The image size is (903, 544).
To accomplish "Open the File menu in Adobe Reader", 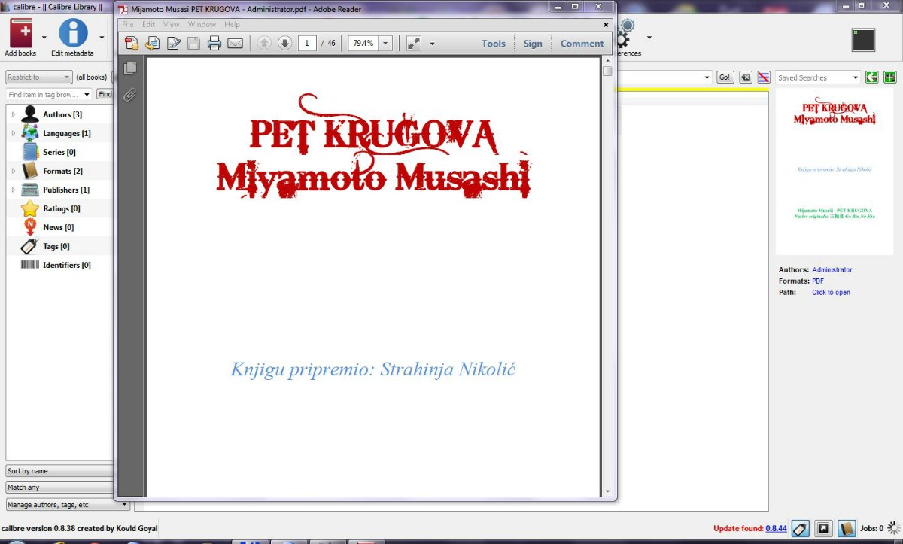I will click(128, 25).
